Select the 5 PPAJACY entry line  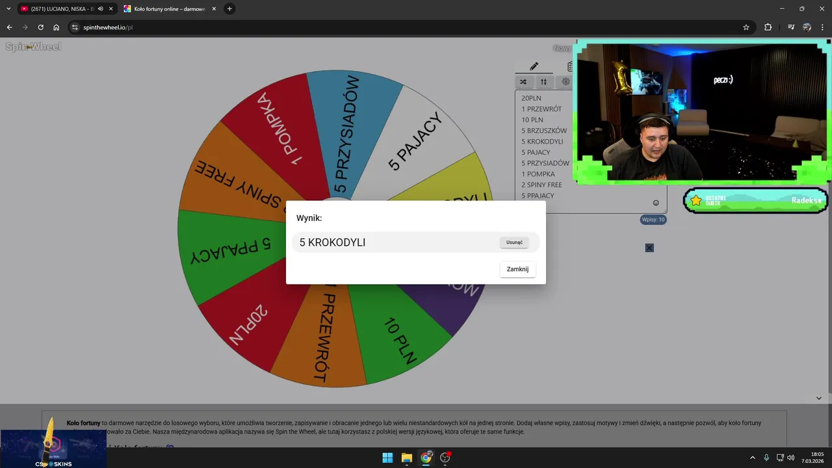click(538, 196)
